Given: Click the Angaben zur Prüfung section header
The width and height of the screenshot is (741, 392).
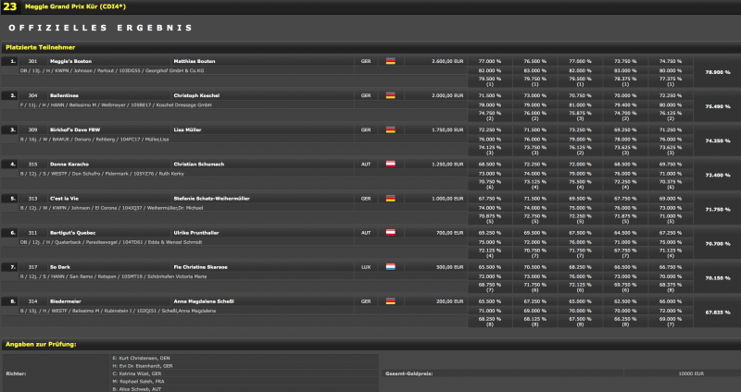Looking at the screenshot, I should 41,344.
